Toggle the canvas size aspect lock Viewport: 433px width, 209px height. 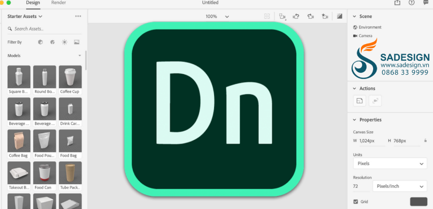coord(426,141)
